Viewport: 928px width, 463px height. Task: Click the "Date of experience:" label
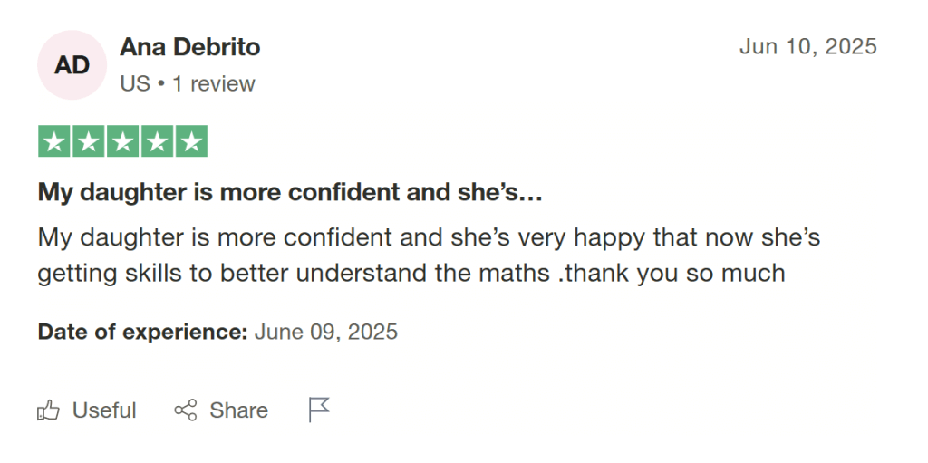pos(142,332)
